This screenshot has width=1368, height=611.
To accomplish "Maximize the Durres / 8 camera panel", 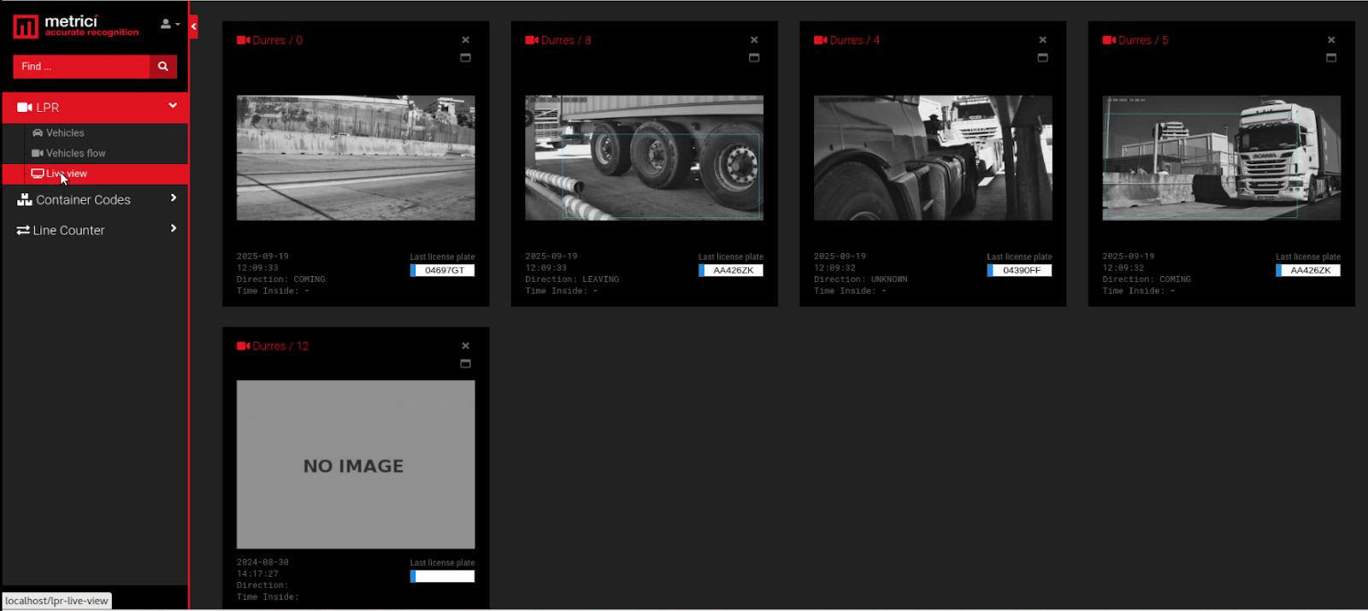I will [754, 58].
